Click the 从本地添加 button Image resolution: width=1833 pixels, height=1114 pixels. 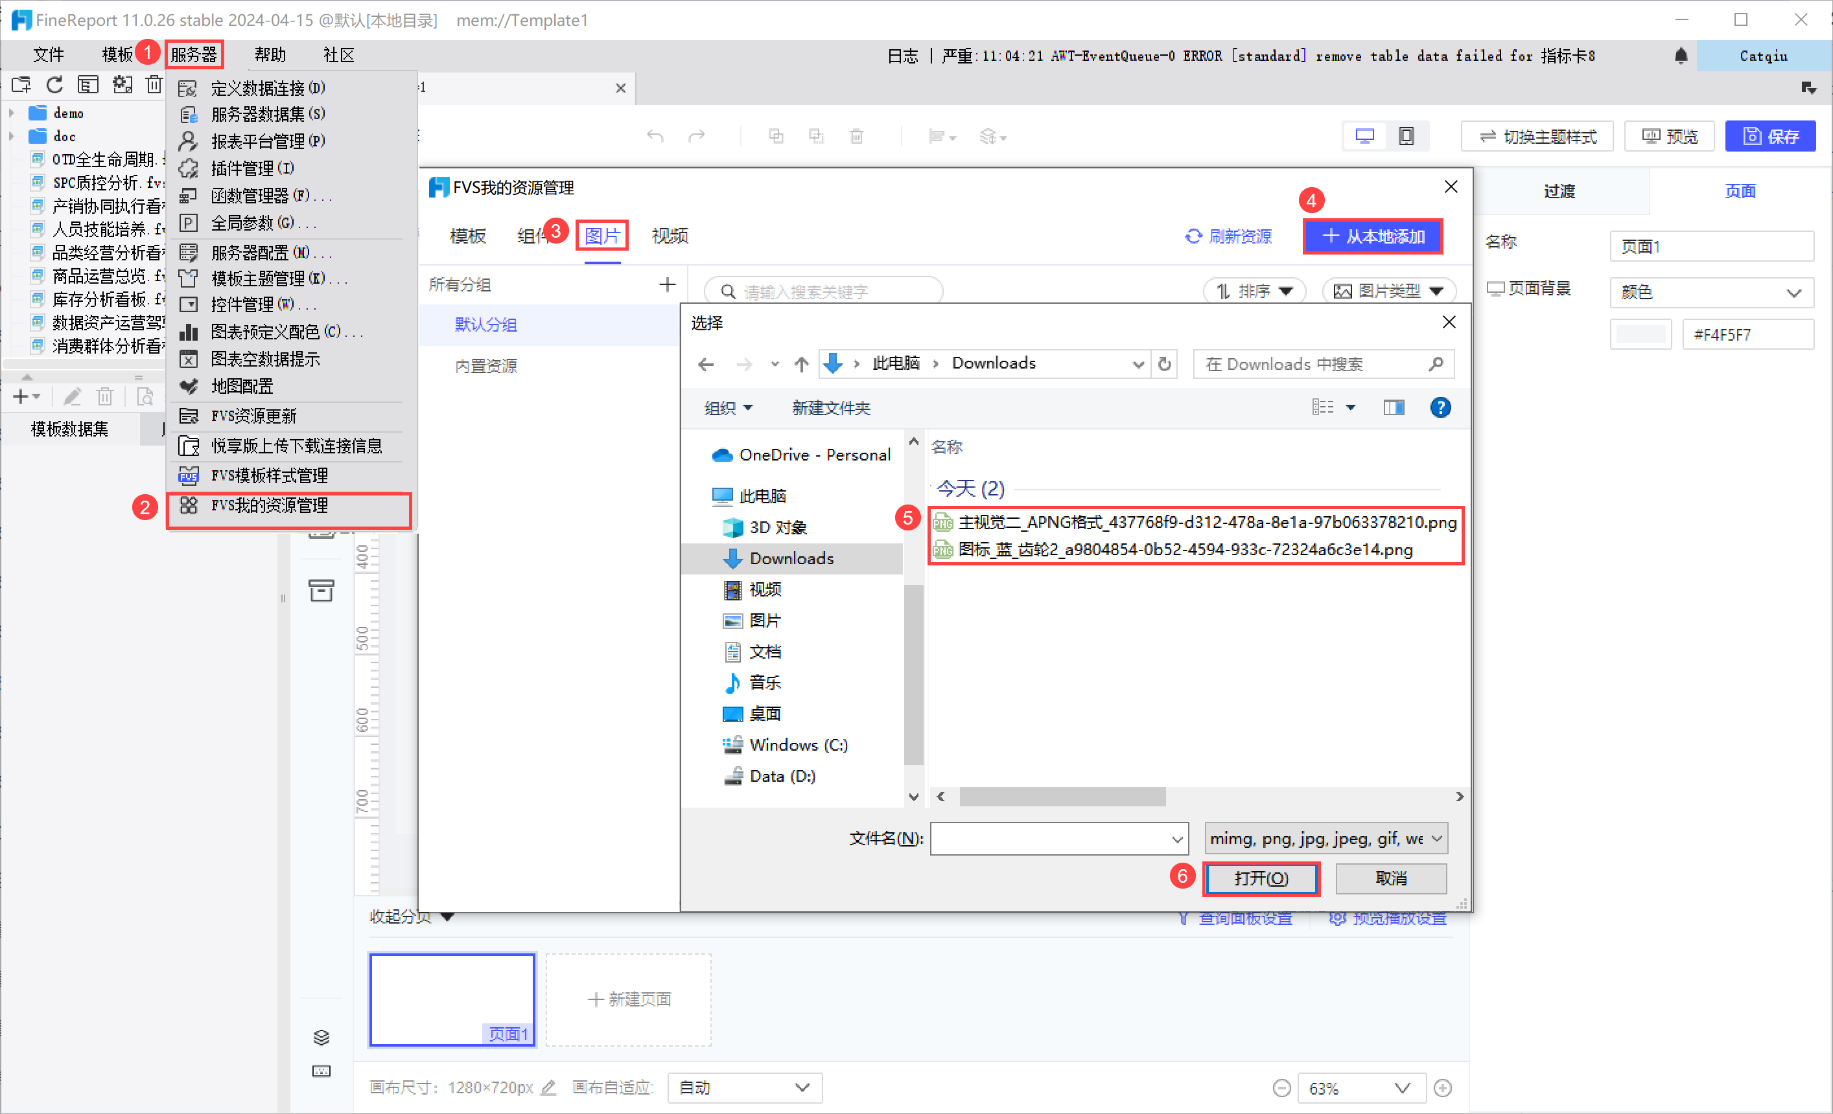pyautogui.click(x=1373, y=236)
